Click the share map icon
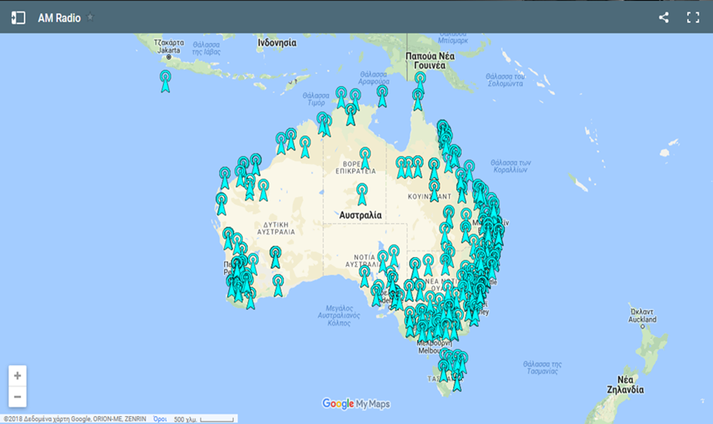Image resolution: width=713 pixels, height=424 pixels. (x=664, y=17)
